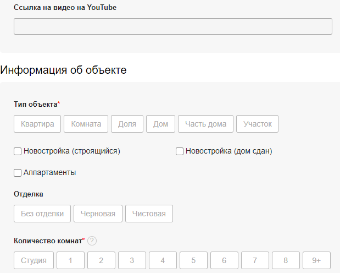
Task: Choose Черновая finish option
Action: [98, 214]
